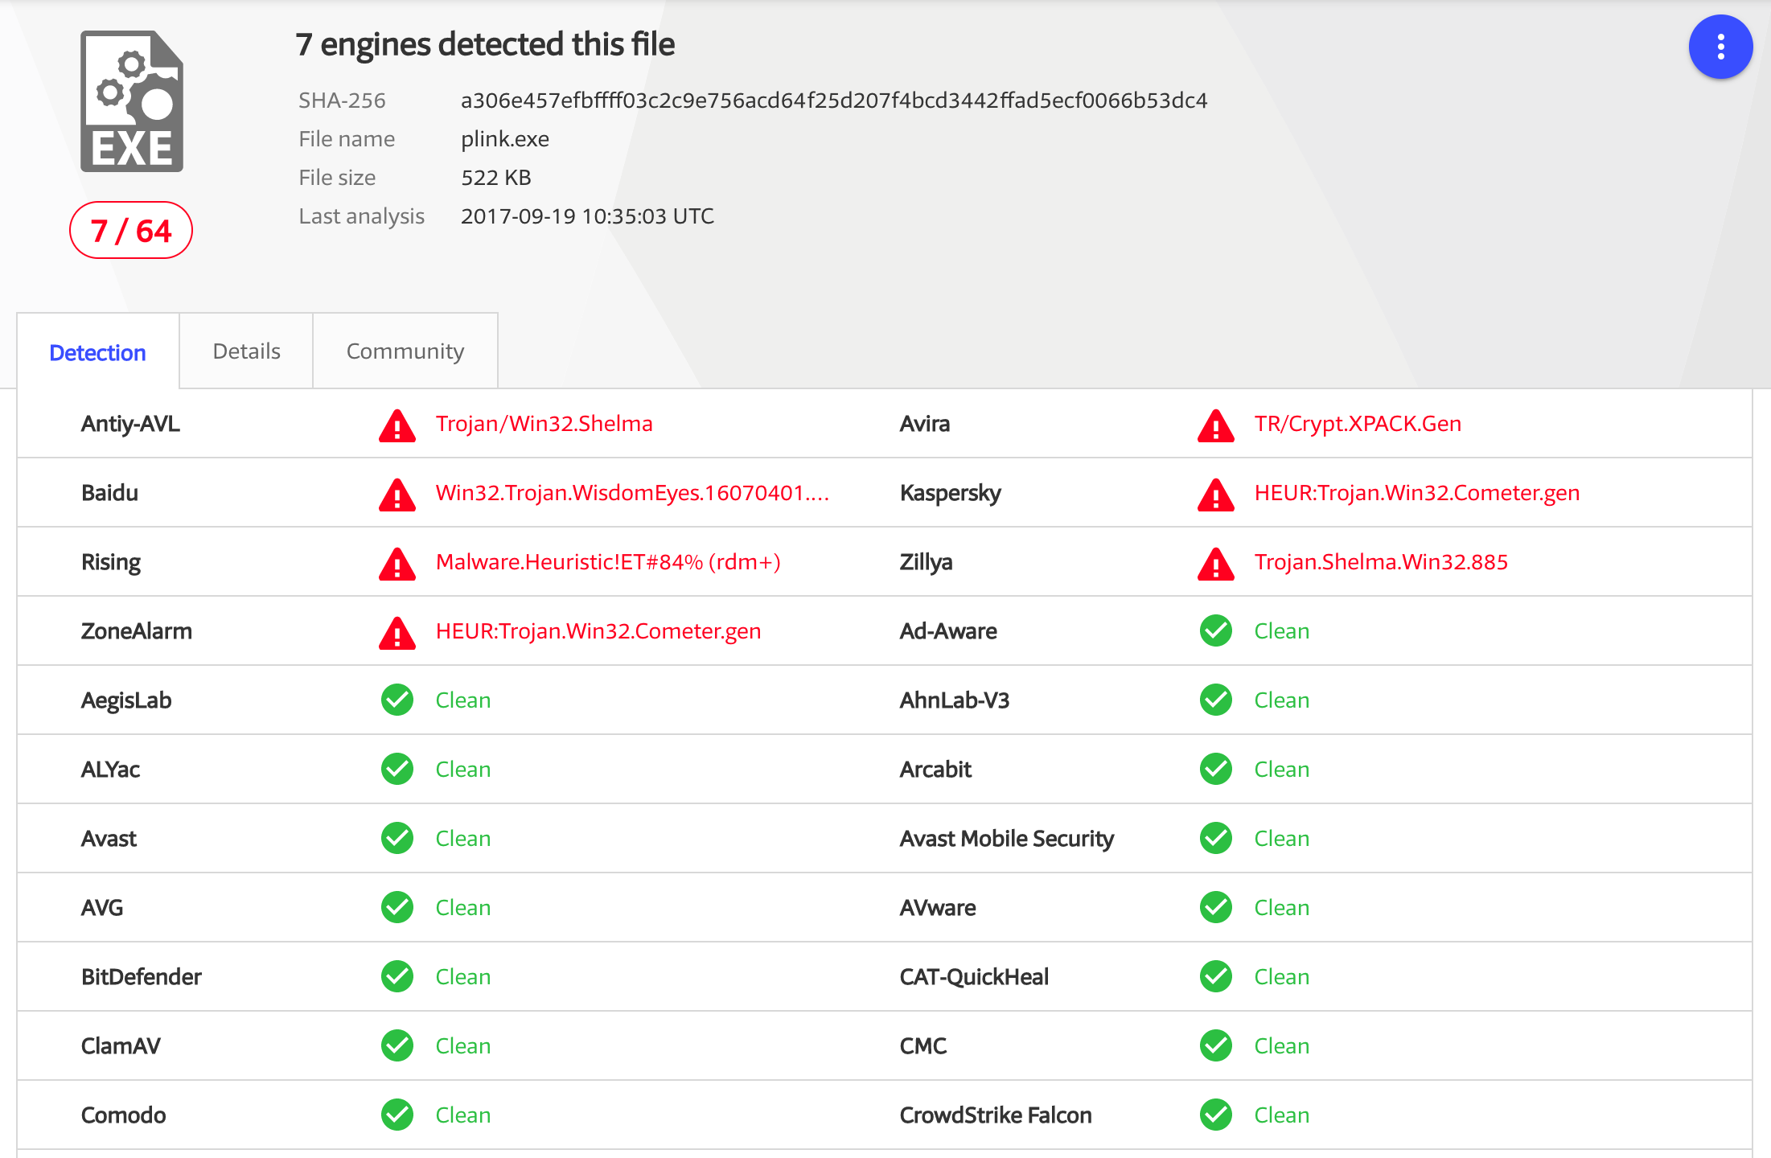
Task: Click the SHA-256 hash value
Action: point(834,101)
